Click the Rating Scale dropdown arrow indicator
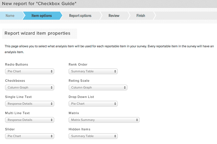This screenshot has width=217, height=144. (125, 88)
